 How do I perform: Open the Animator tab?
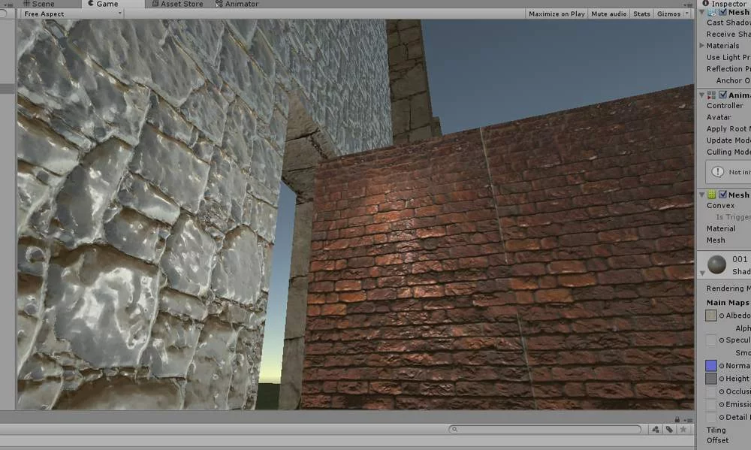(237, 4)
